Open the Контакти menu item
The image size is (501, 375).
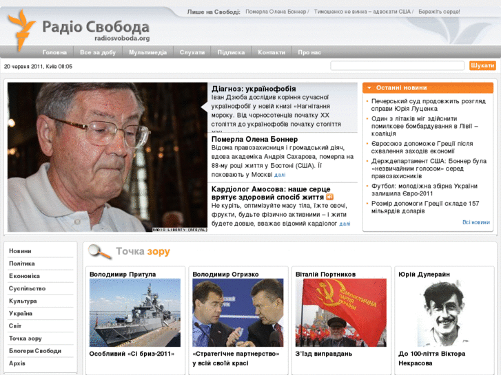[x=272, y=52]
